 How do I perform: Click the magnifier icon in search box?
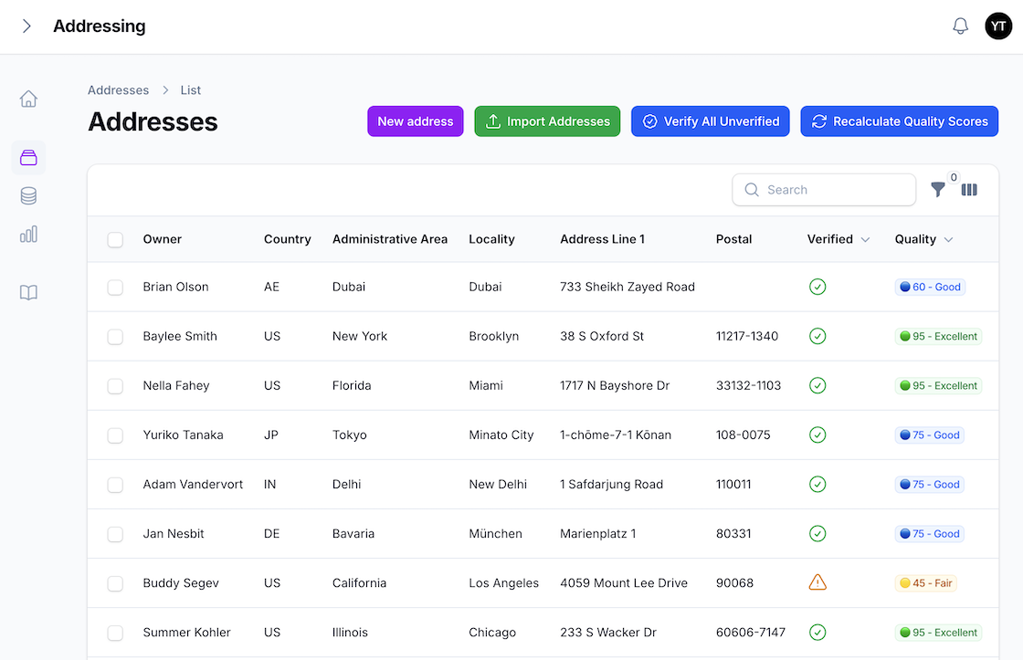[752, 190]
